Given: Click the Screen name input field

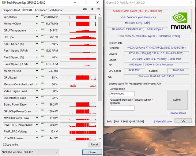Looking at the screenshot, I should click(122, 94).
